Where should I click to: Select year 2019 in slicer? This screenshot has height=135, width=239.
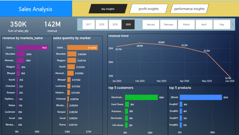115,25
